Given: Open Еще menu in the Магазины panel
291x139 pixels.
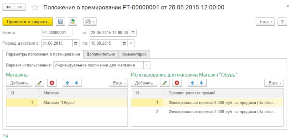Looking at the screenshot, I should (118, 83).
